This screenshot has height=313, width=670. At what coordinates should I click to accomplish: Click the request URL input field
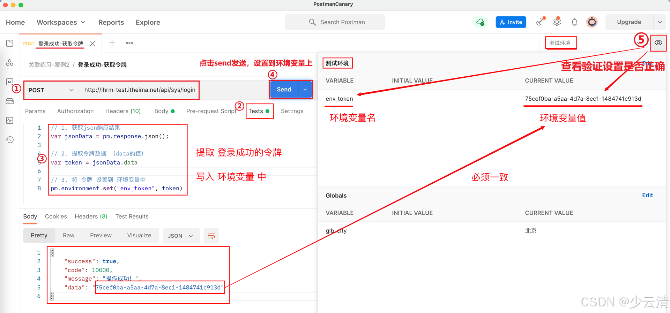tap(140, 90)
